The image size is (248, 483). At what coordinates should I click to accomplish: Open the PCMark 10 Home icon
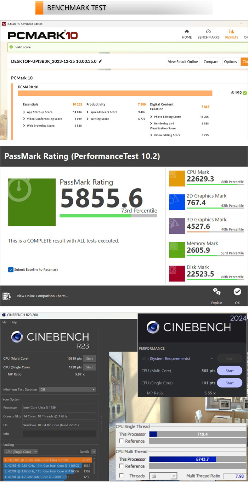point(187,32)
